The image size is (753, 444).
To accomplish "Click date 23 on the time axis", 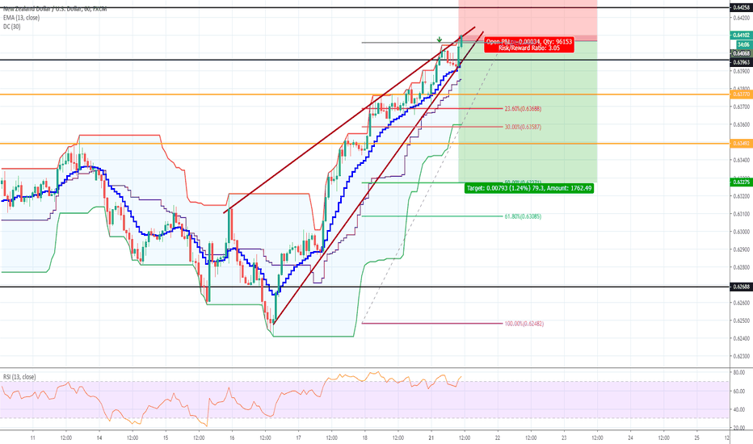I will (564, 438).
